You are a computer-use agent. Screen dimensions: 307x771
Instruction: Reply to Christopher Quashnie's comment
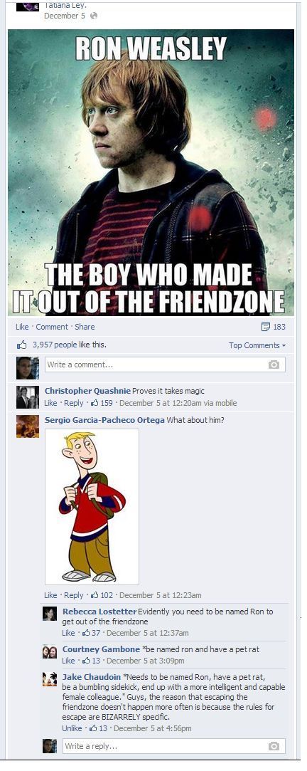[74, 403]
